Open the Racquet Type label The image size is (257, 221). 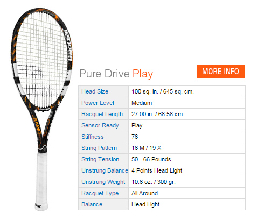click(100, 193)
